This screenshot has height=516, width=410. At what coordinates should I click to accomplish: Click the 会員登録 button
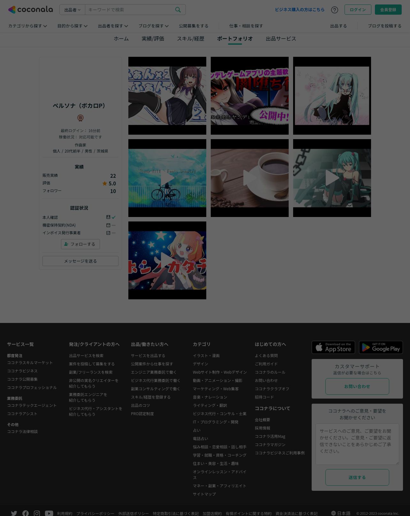tap(388, 10)
